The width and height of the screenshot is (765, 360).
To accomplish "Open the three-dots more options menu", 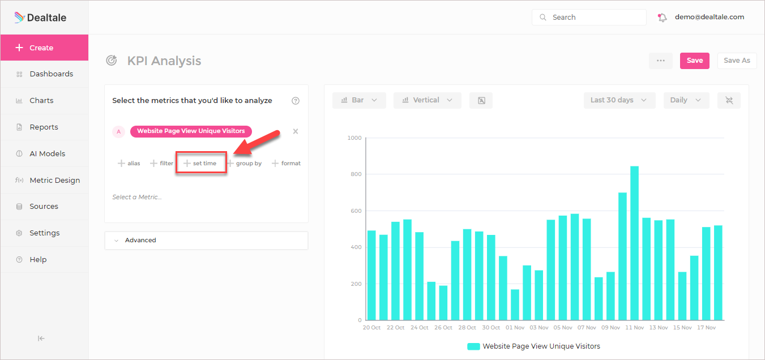I will [661, 61].
